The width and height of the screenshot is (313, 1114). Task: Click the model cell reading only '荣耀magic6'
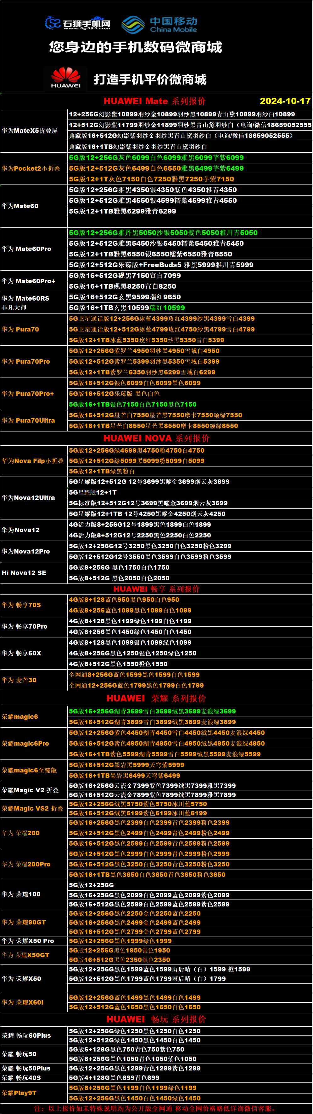(34, 717)
